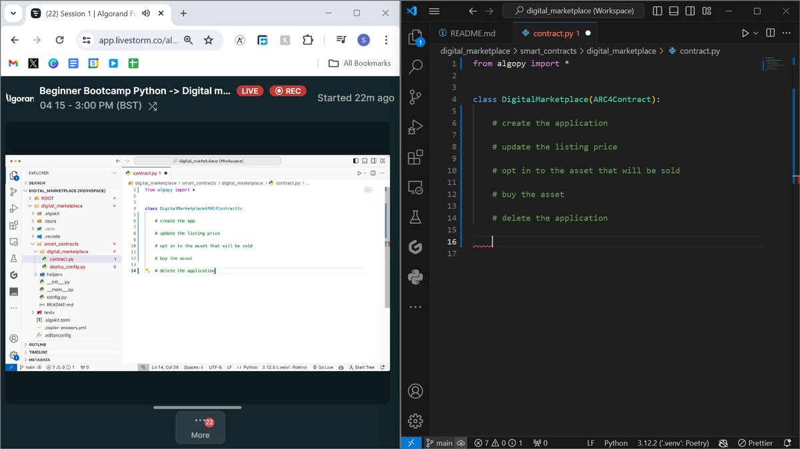Image resolution: width=800 pixels, height=449 pixels.
Task: Open the digital_marketplace breadcrumb dropdown
Action: [475, 51]
